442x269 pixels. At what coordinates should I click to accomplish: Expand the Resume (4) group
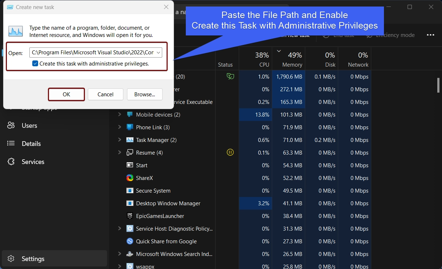coord(119,152)
